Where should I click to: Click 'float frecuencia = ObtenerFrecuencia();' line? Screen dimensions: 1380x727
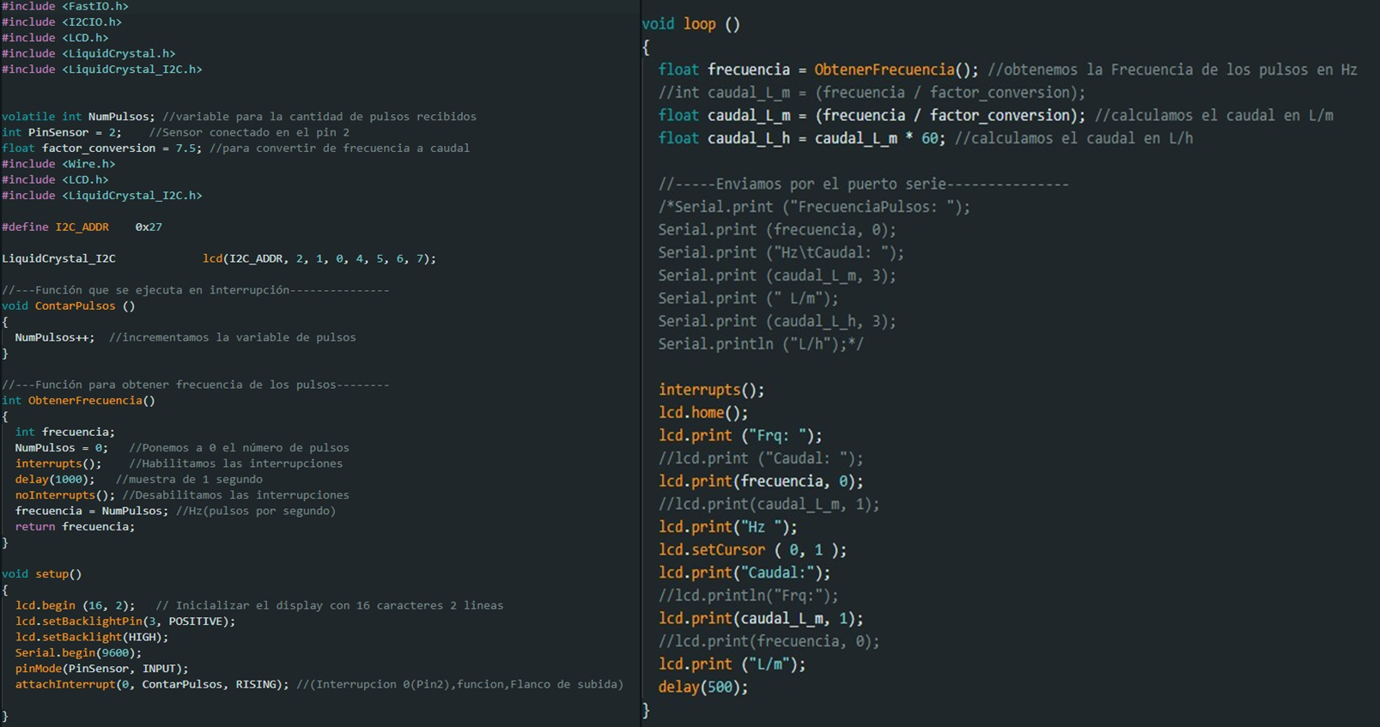[x=818, y=70]
